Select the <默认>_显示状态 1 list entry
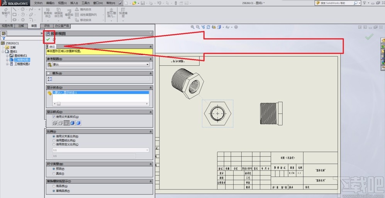This screenshot has width=385, height=198. point(101,92)
